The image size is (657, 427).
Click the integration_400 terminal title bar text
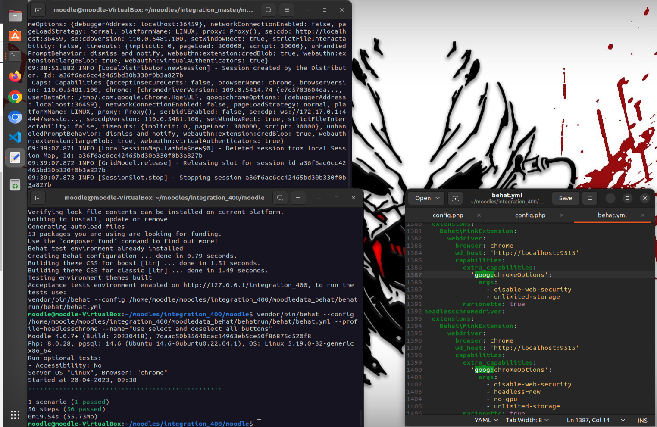click(x=164, y=198)
